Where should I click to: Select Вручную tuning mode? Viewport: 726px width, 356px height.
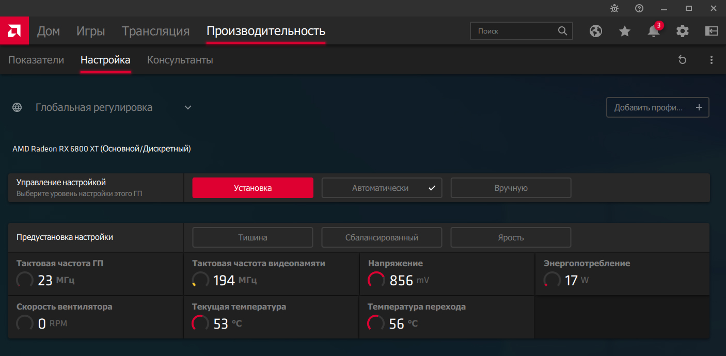511,188
